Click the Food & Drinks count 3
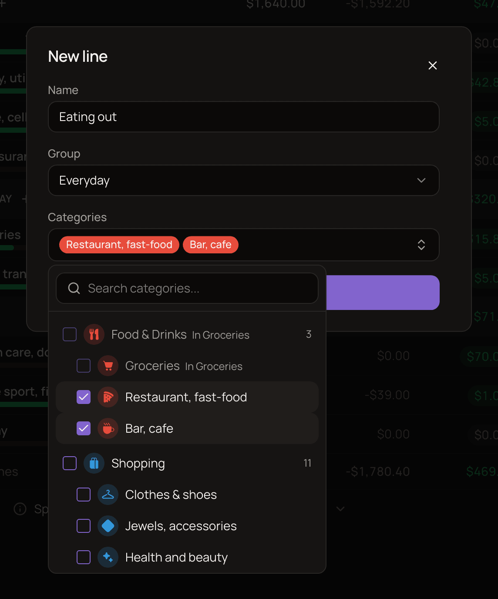This screenshot has width=498, height=599. 309,334
